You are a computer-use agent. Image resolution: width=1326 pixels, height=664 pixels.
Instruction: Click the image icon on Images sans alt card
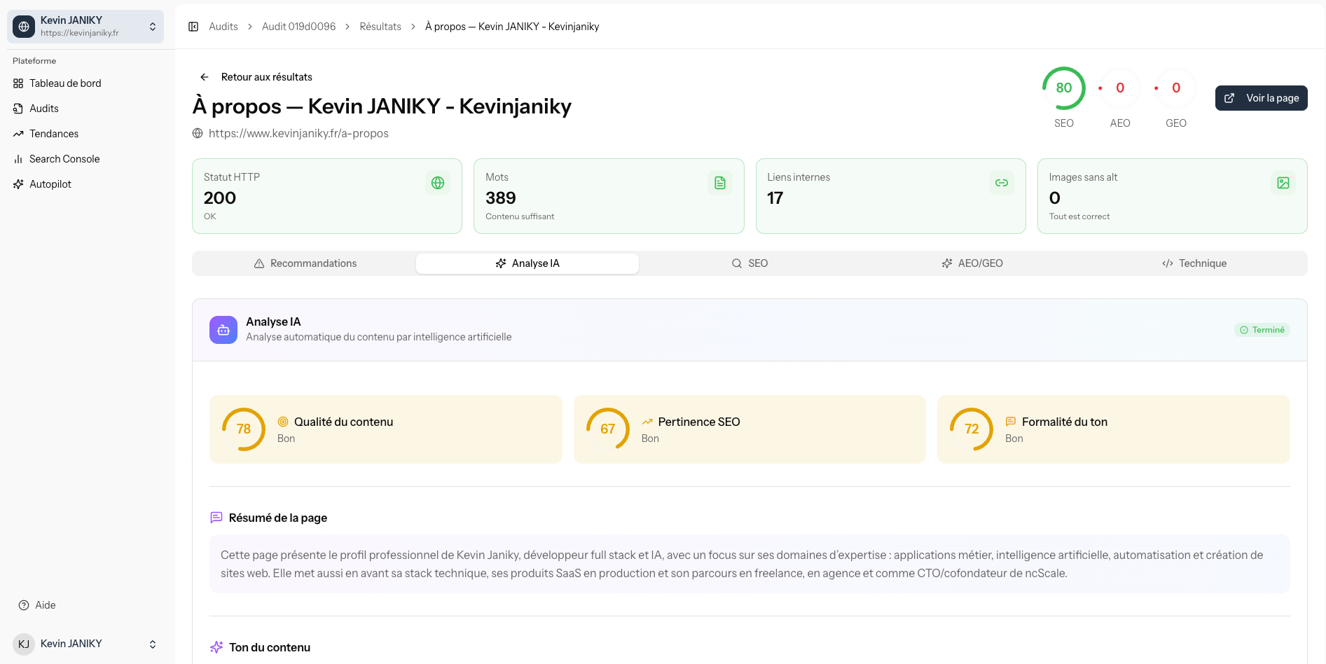coord(1283,182)
